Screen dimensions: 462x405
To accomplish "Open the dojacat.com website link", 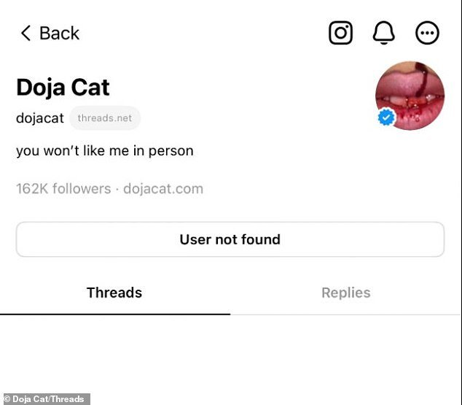I will [163, 189].
